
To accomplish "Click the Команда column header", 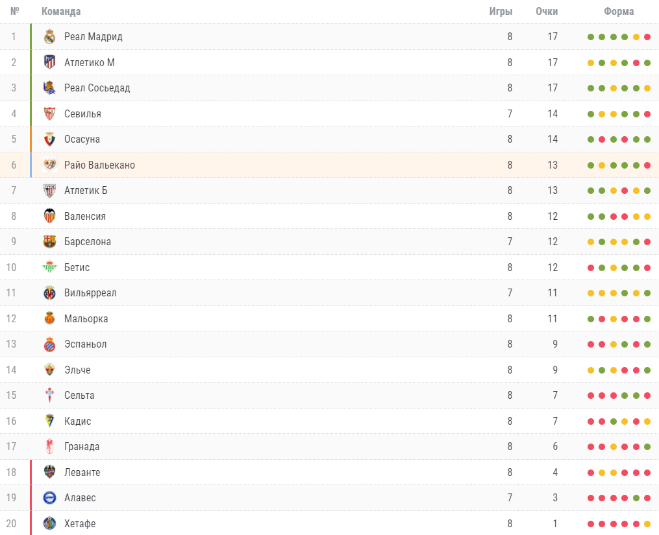I will (61, 11).
